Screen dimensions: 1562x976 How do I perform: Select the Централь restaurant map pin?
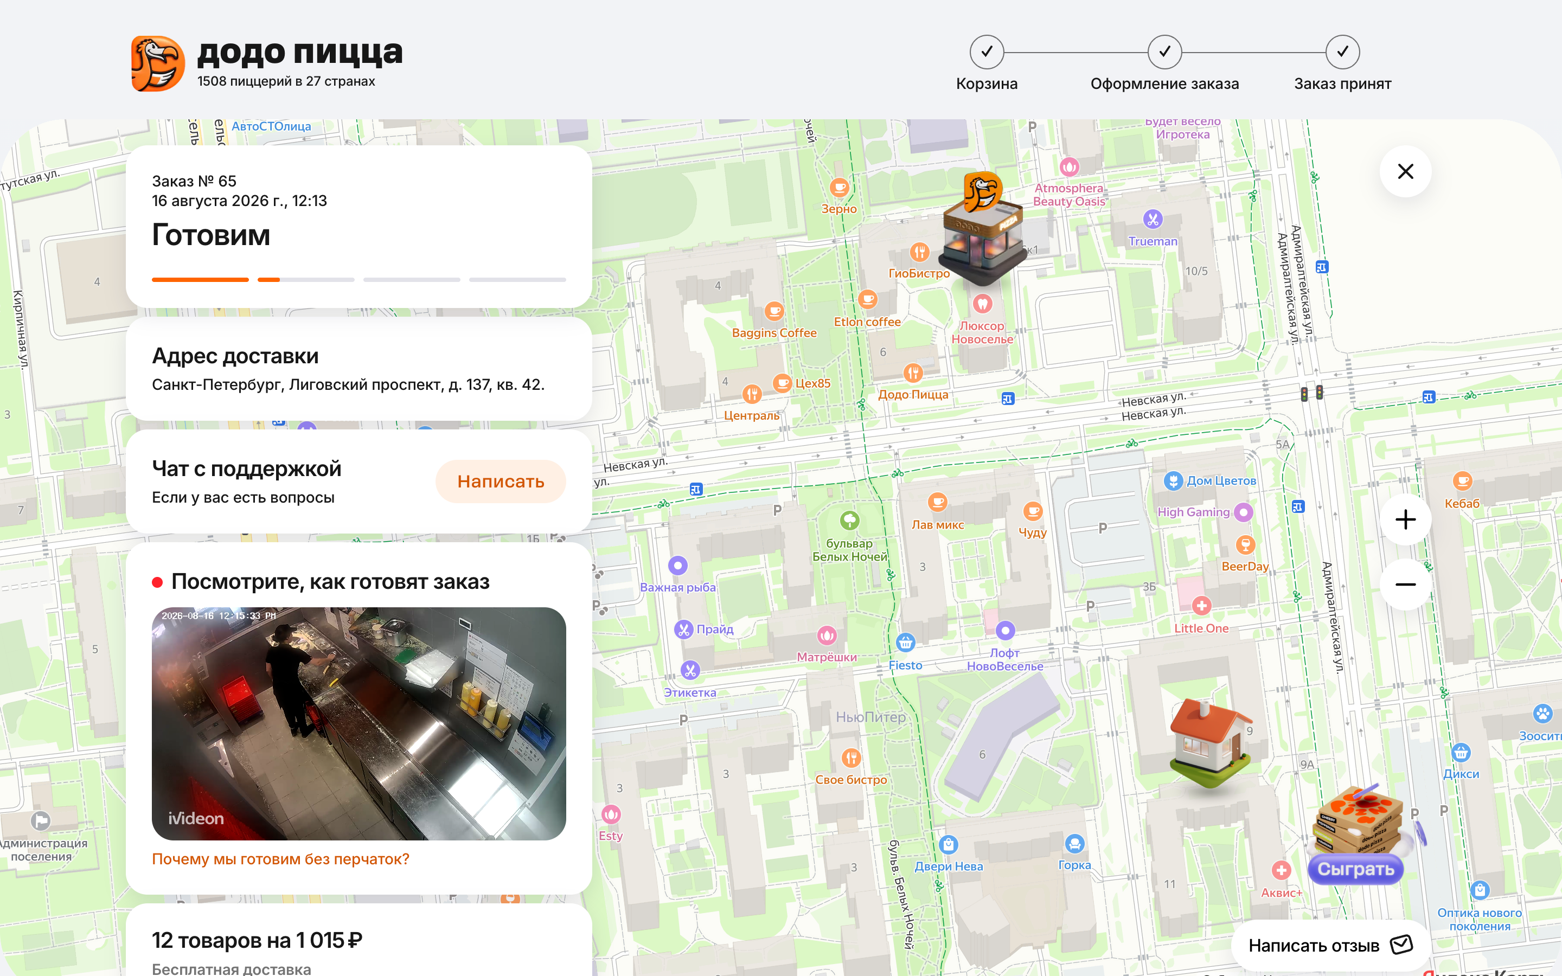(x=752, y=394)
